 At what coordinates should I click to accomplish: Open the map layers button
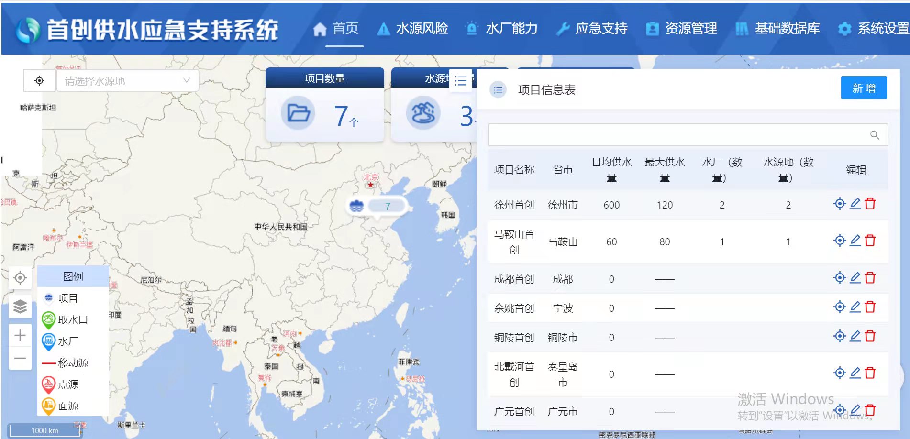[20, 307]
